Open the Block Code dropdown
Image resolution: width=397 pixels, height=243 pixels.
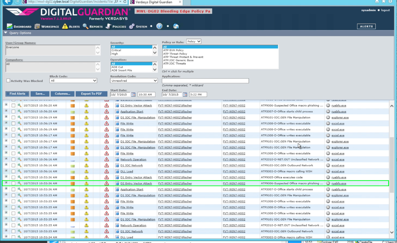[x=73, y=81]
